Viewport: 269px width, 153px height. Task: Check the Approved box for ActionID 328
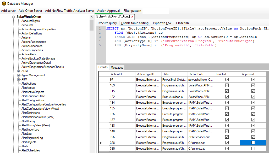tap(253, 143)
